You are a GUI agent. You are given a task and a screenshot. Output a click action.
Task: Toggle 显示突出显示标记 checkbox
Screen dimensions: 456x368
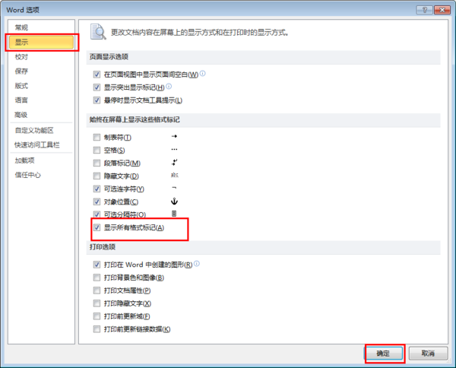coord(97,87)
